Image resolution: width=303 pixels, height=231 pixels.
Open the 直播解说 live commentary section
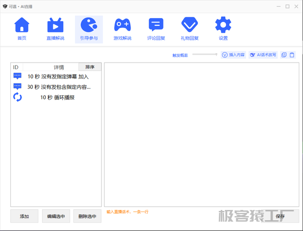[x=55, y=29]
